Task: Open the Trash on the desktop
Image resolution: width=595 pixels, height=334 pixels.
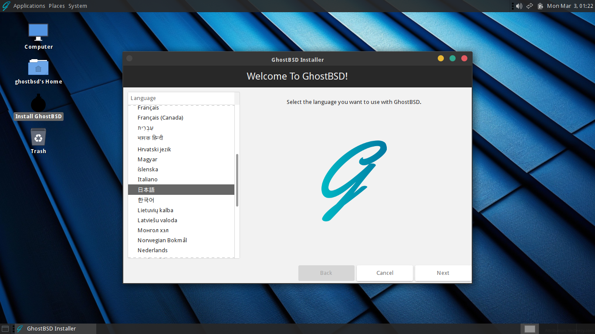Action: [x=38, y=139]
